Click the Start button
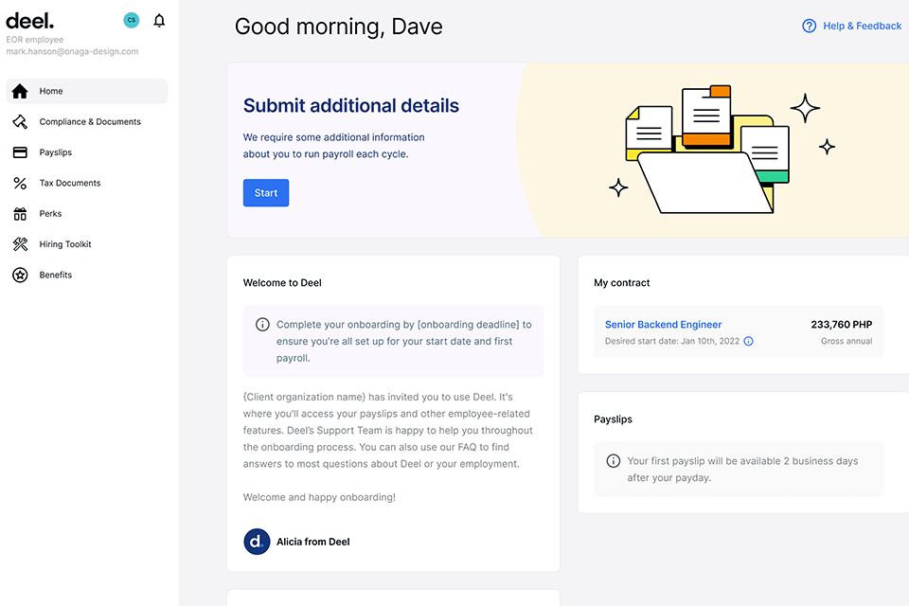This screenshot has width=909, height=606. (266, 193)
